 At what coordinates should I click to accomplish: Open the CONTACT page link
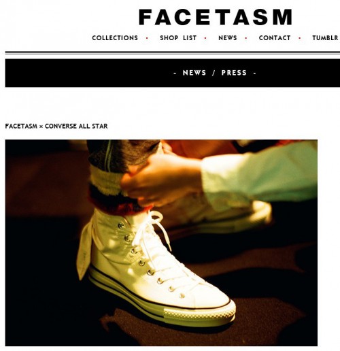pyautogui.click(x=275, y=38)
